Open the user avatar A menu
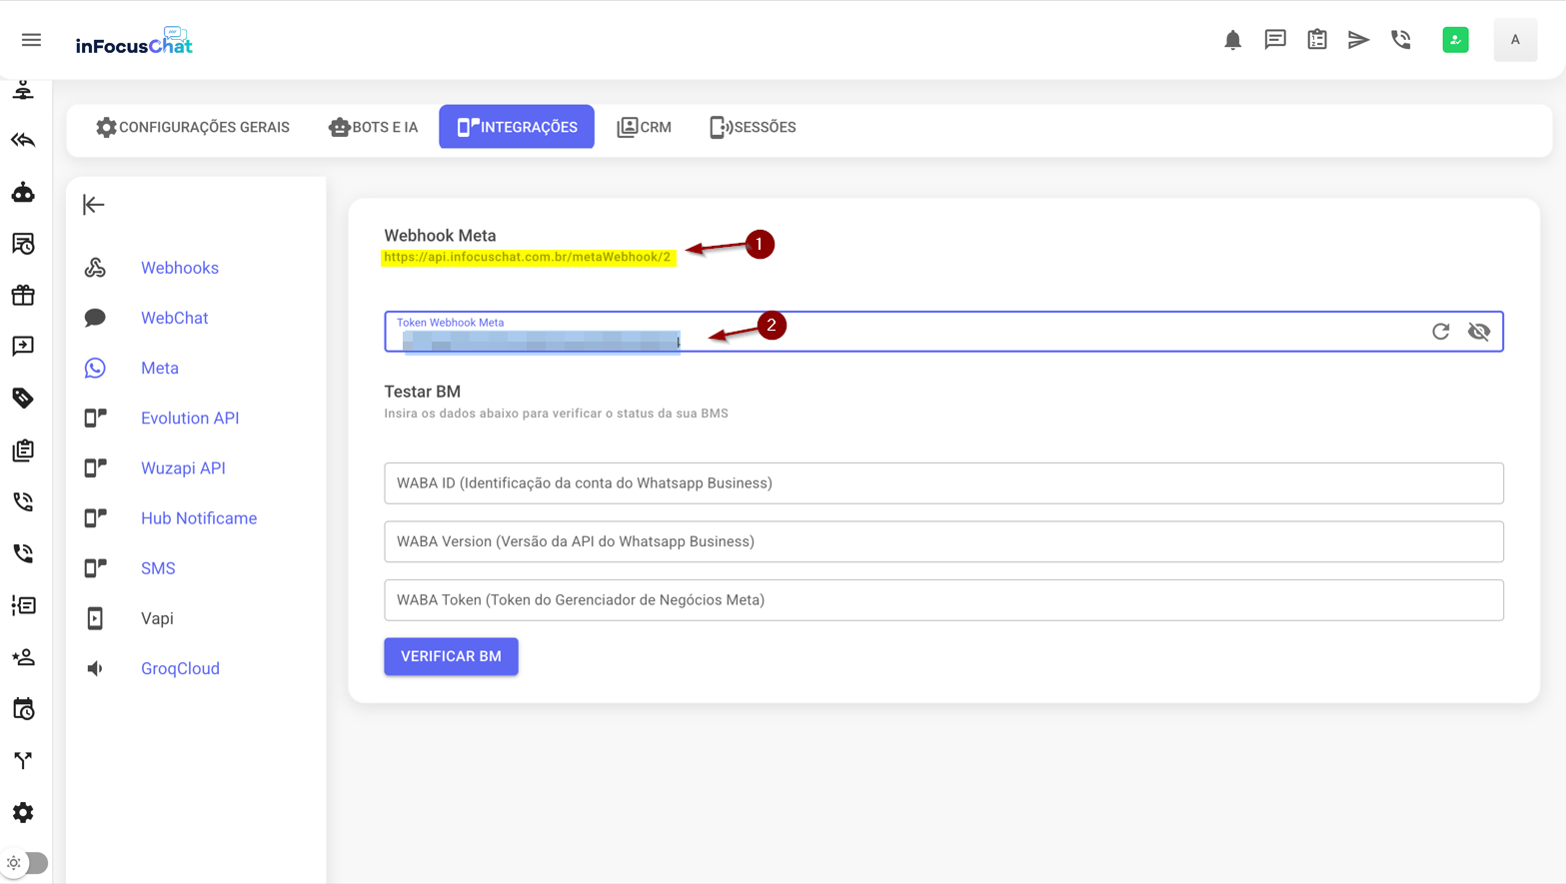 (x=1515, y=40)
